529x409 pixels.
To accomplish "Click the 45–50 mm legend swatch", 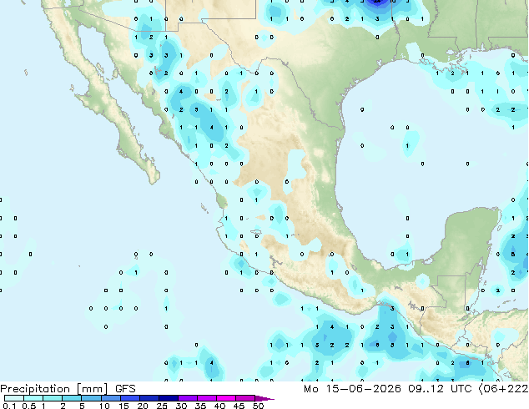I will pyautogui.click(x=245, y=398).
